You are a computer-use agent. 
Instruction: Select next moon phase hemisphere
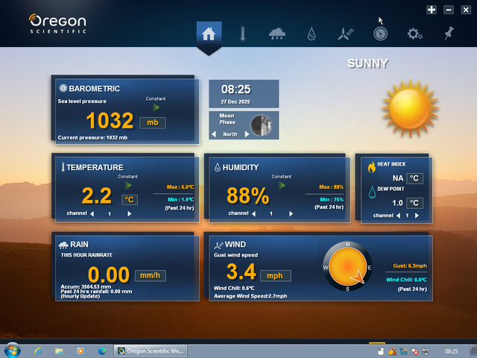click(x=244, y=134)
